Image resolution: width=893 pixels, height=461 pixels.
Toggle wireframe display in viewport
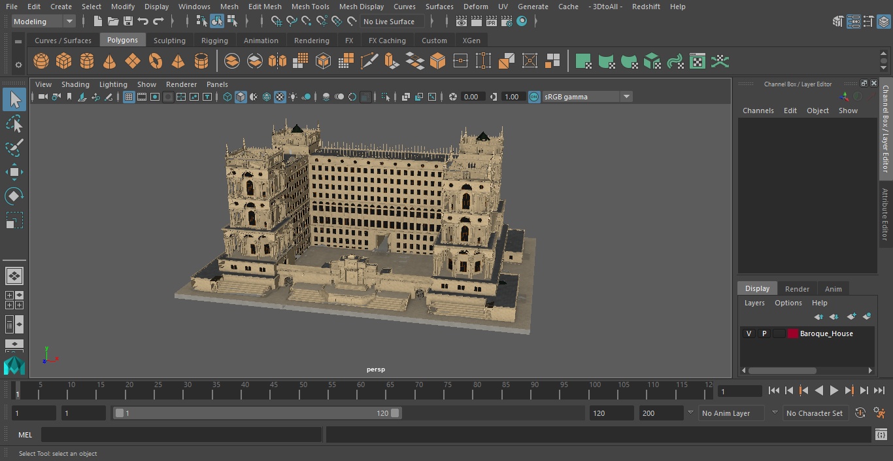227,97
